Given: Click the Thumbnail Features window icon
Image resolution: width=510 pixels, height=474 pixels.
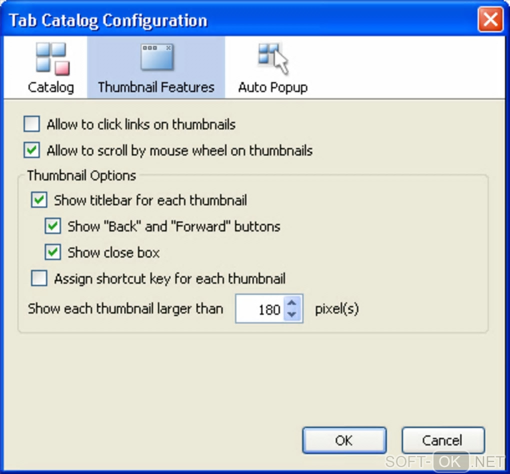Looking at the screenshot, I should 156,56.
